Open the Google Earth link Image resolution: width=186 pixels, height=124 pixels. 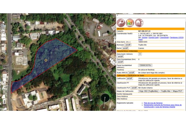(153, 37)
